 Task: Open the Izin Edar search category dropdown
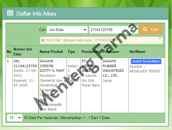(67, 30)
